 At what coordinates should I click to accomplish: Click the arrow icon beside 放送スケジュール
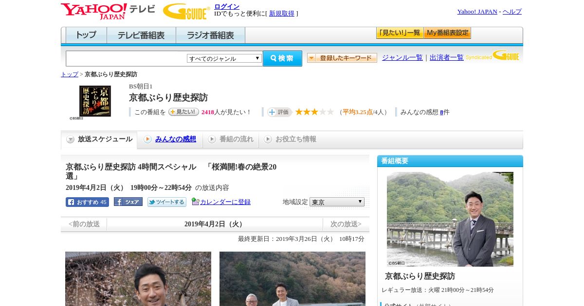[x=71, y=139]
